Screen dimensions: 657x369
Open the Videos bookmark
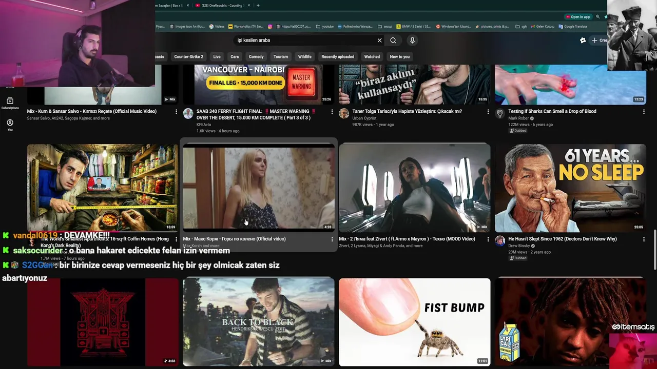pos(217,27)
